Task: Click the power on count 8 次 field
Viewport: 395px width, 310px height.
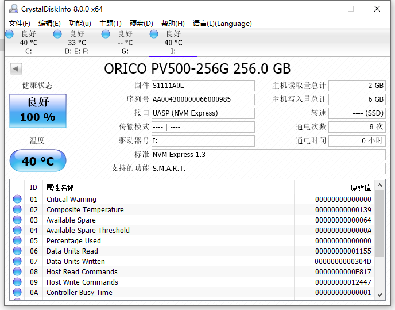Action: pos(357,127)
